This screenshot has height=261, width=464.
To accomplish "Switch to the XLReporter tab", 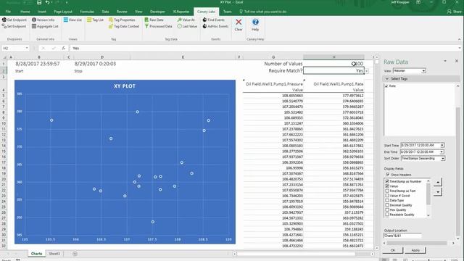I will 181,12.
